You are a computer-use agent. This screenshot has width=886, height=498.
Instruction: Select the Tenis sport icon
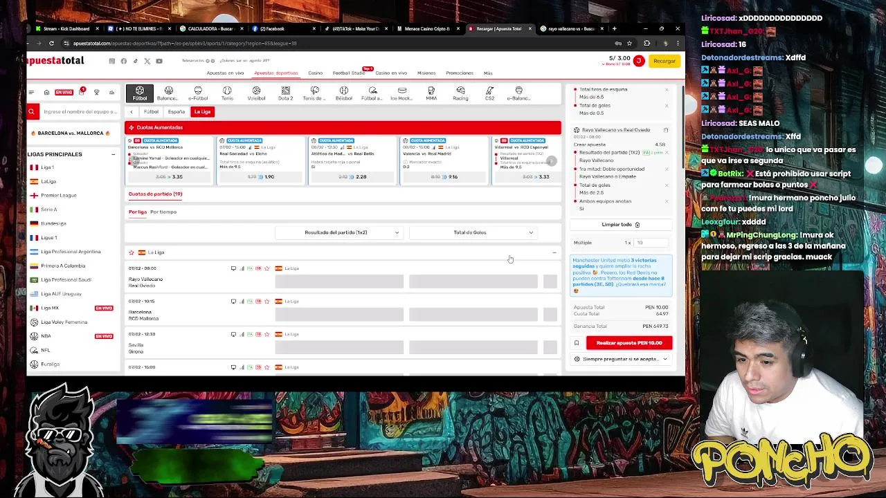point(227,93)
